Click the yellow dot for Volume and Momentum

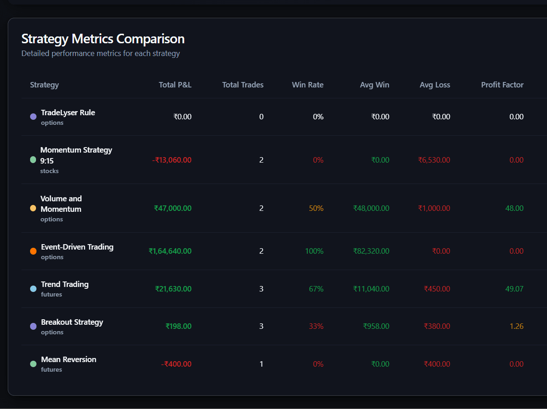coord(33,208)
